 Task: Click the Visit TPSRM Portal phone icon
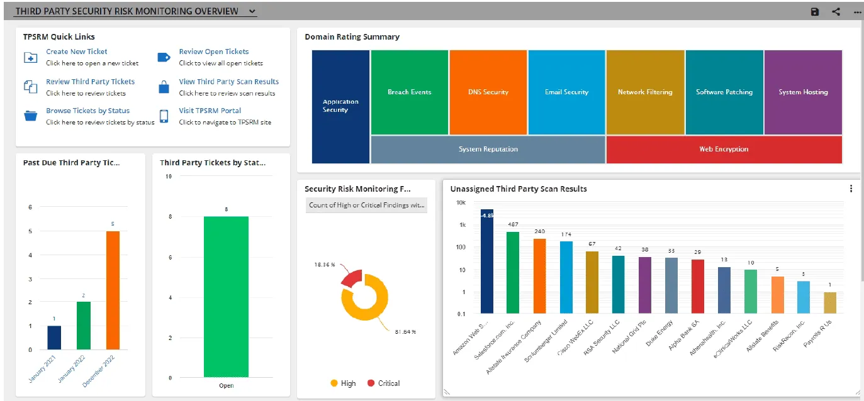click(x=164, y=116)
